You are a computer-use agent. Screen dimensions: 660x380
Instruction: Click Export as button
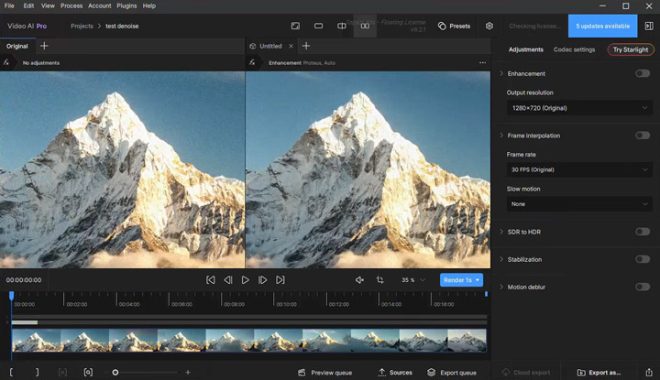point(599,373)
